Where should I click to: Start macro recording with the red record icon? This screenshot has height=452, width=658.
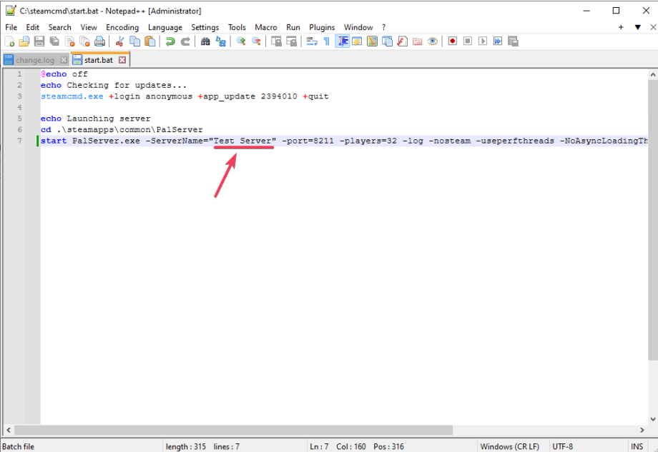(452, 41)
